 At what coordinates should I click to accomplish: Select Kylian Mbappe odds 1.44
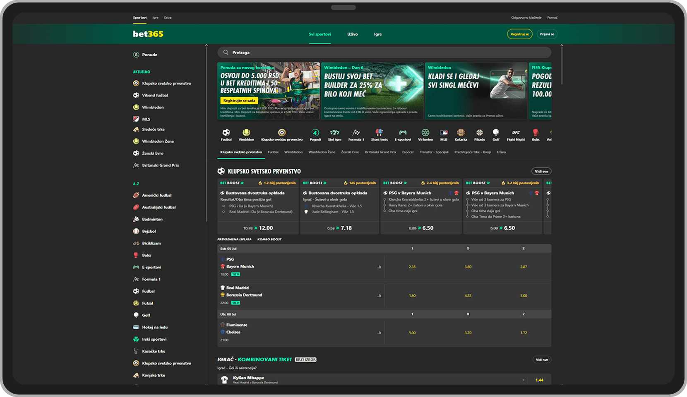click(x=539, y=380)
